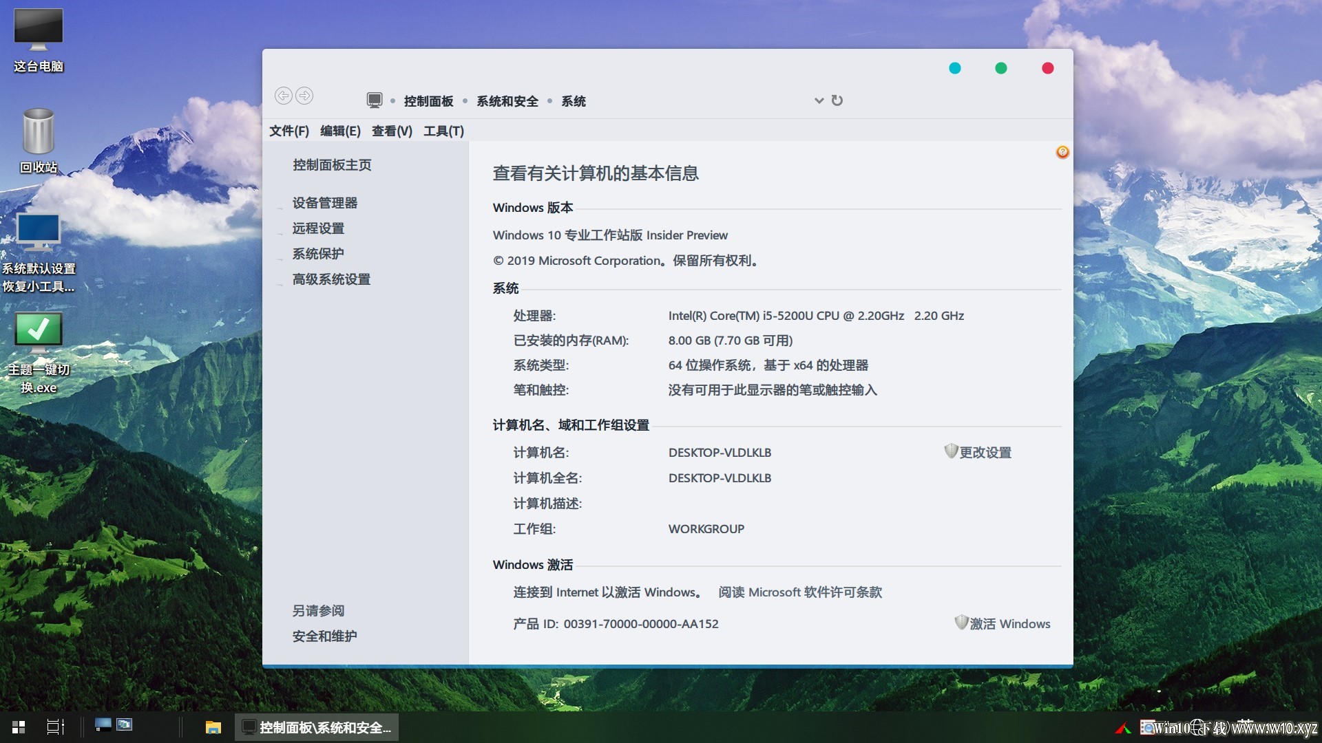Click the 计算机名 value DESKTOP-VLDLKLB

point(720,452)
